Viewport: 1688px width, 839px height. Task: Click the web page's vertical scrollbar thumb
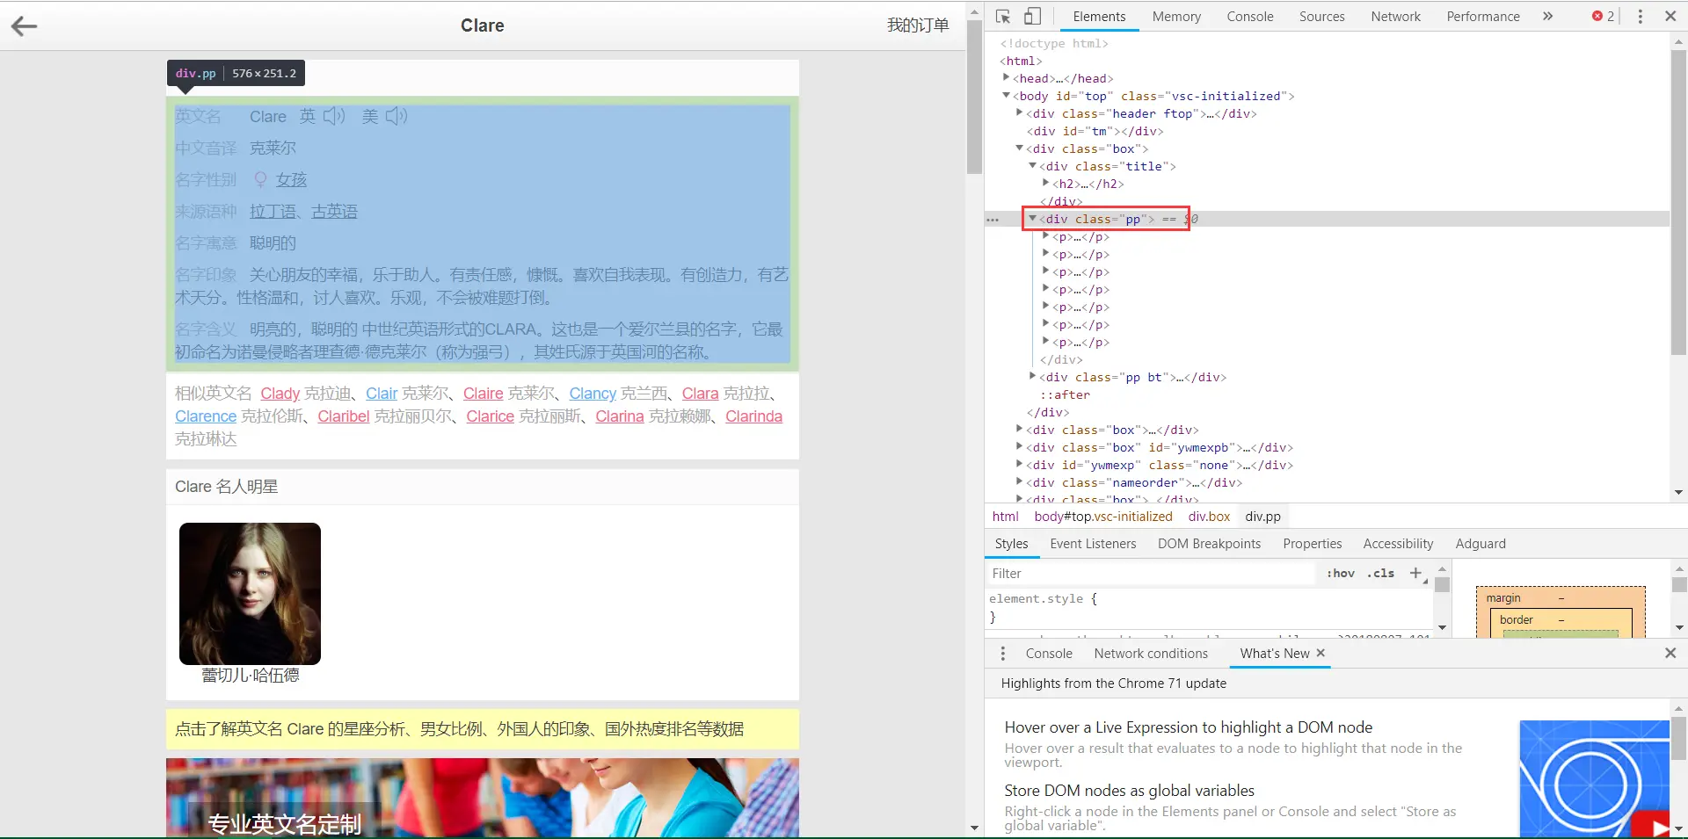coord(974,97)
